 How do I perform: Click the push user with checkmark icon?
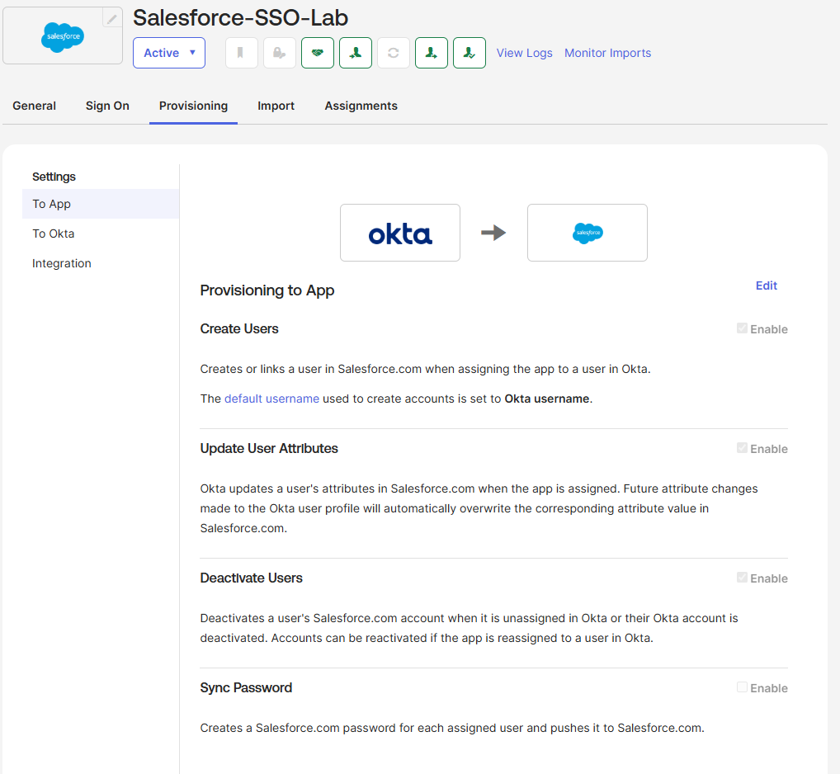pyautogui.click(x=469, y=52)
